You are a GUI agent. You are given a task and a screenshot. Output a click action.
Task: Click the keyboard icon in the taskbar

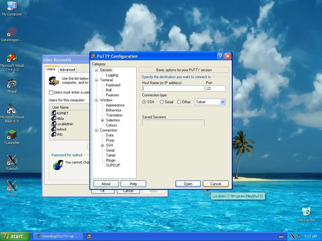[281, 237]
